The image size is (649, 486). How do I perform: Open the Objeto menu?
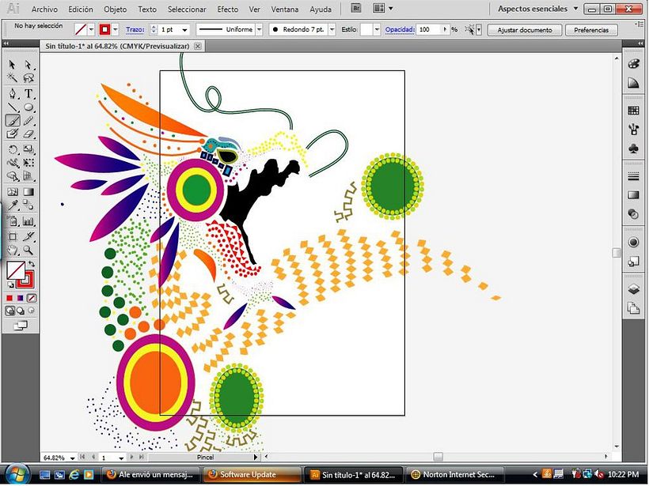click(x=115, y=9)
